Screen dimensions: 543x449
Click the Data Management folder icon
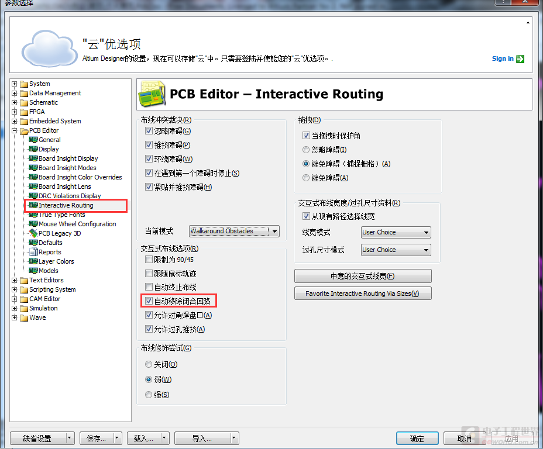[x=24, y=94]
